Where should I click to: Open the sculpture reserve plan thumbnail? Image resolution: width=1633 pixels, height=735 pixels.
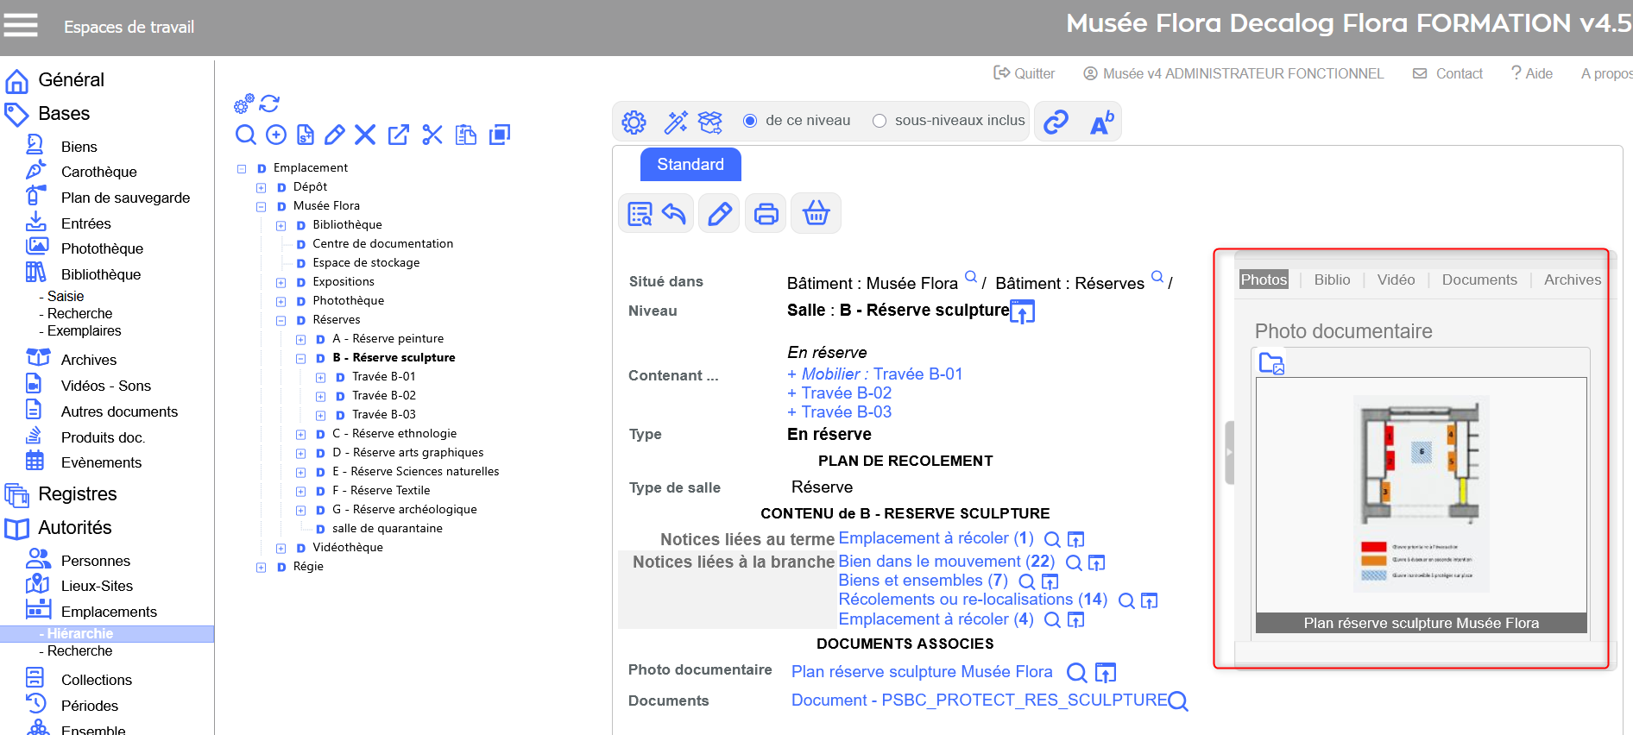click(x=1421, y=493)
